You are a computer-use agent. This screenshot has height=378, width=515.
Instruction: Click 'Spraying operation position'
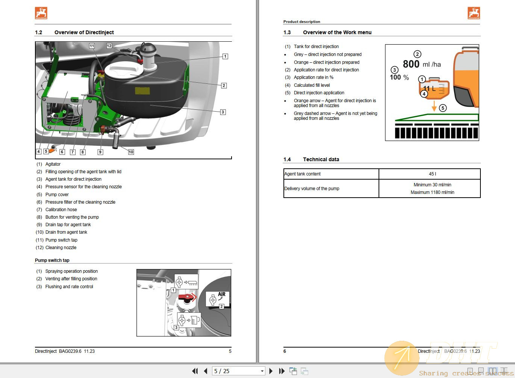click(71, 271)
